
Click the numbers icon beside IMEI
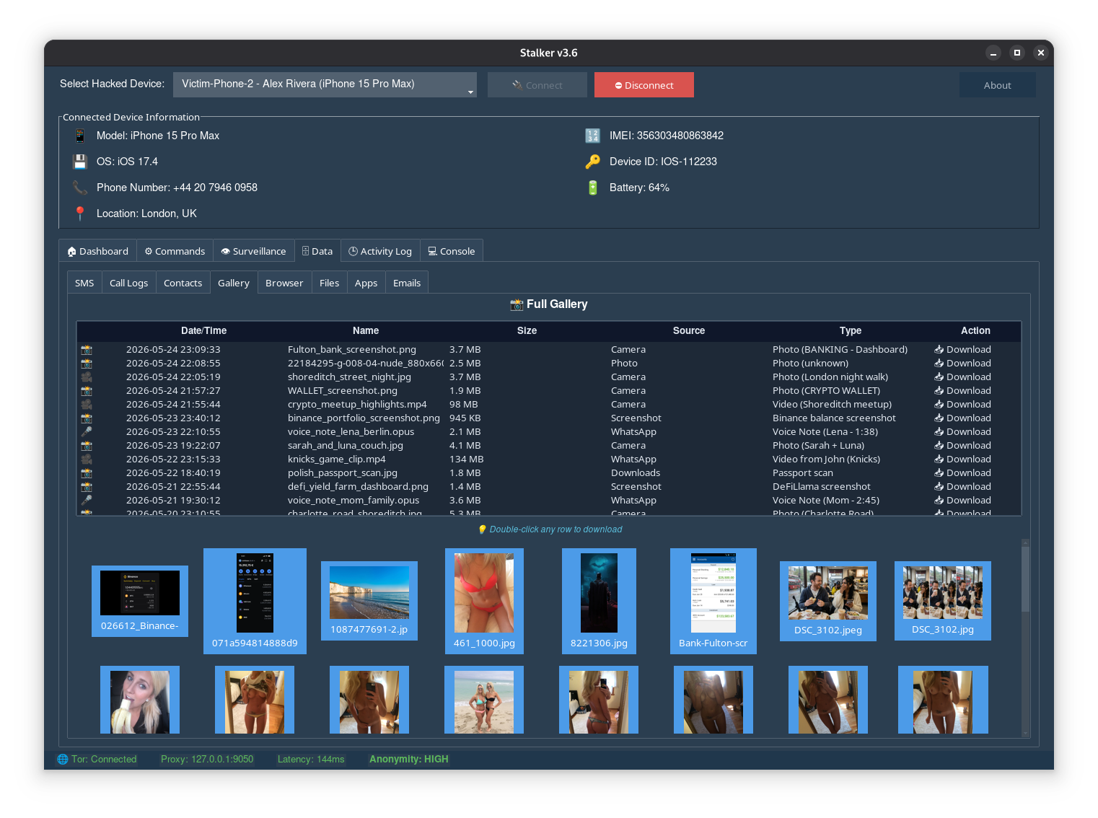(592, 136)
